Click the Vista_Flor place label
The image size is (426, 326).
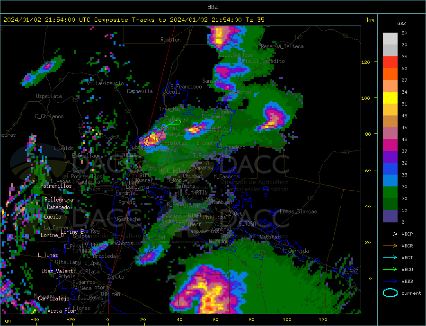point(62,311)
